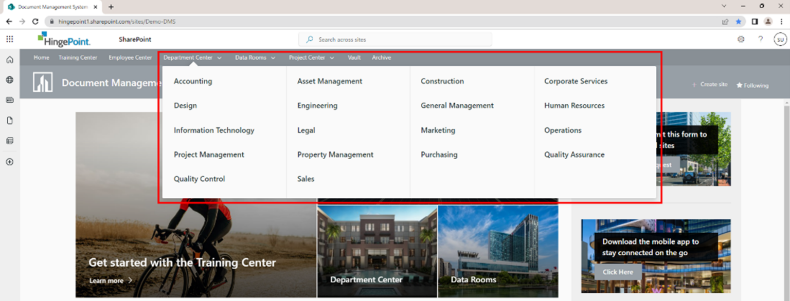Switch to the Vault navigation item

pos(354,58)
